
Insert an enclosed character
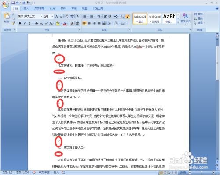[x=77, y=23]
